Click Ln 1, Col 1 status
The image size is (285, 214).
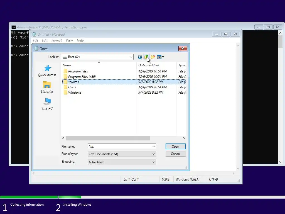[x=131, y=179]
